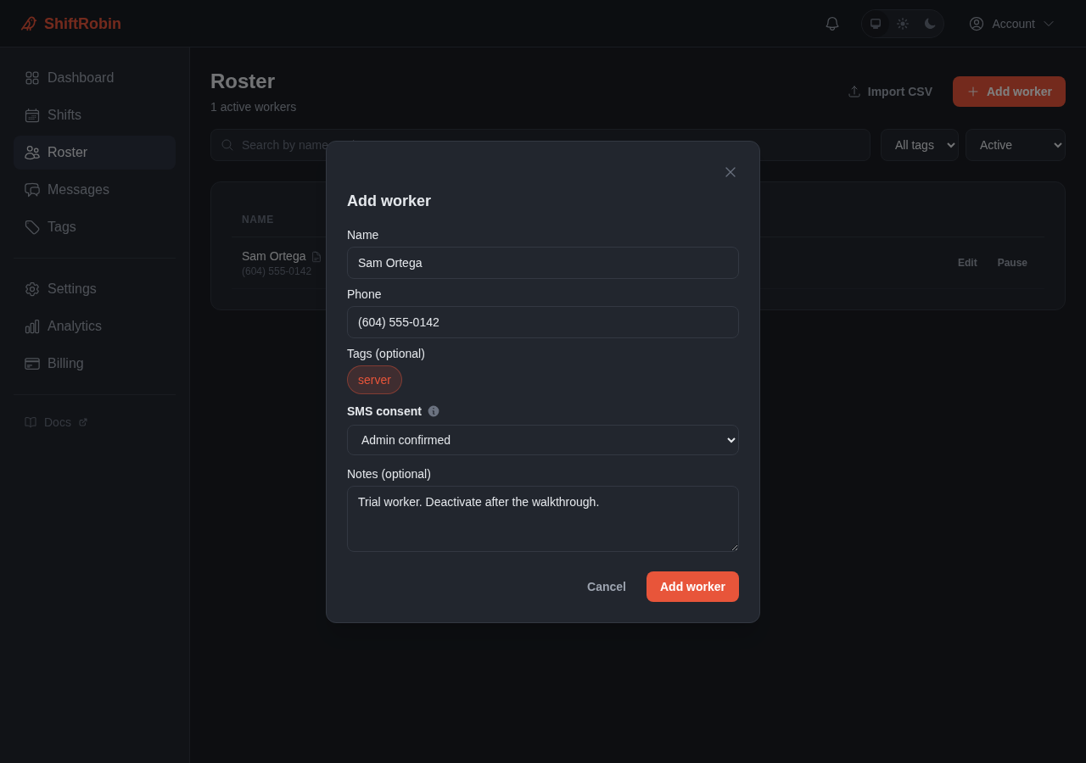Image resolution: width=1086 pixels, height=763 pixels.
Task: Click the ShiftRobin rocket logo icon
Action: (29, 24)
